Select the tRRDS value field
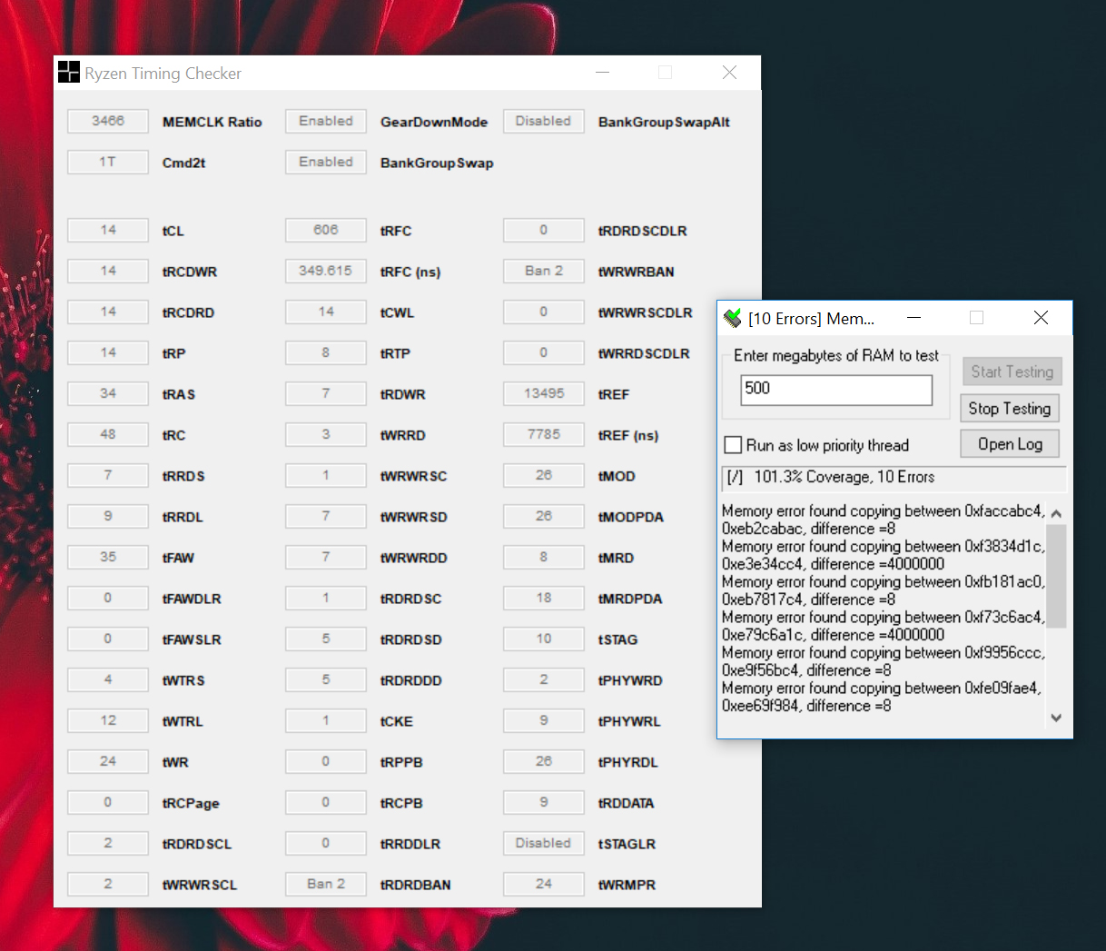The height and width of the screenshot is (951, 1106). [108, 475]
